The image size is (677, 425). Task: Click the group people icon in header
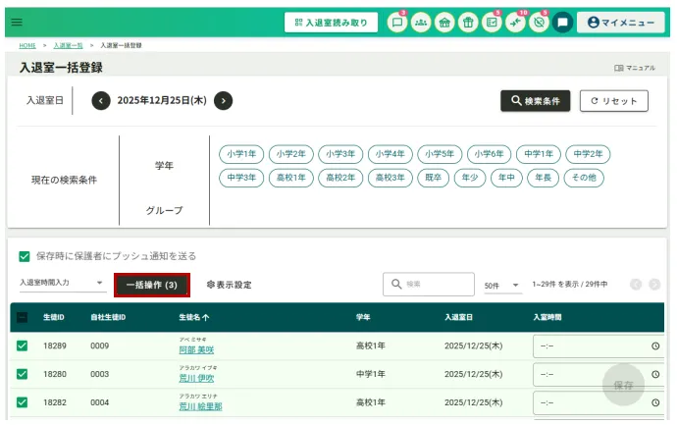pos(421,22)
